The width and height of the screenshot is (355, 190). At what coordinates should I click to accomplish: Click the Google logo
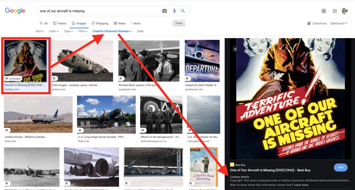click(x=15, y=11)
